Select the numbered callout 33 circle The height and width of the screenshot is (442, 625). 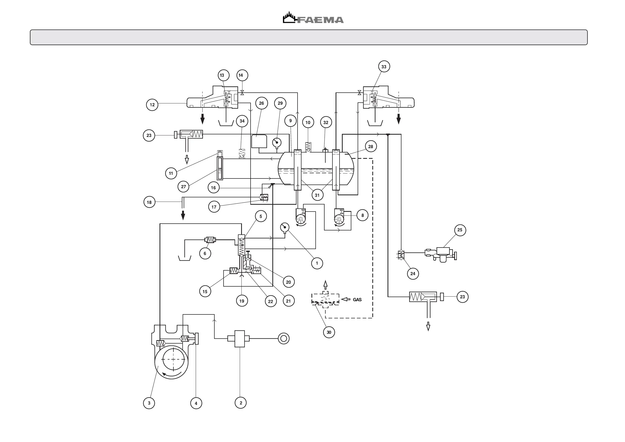click(384, 67)
